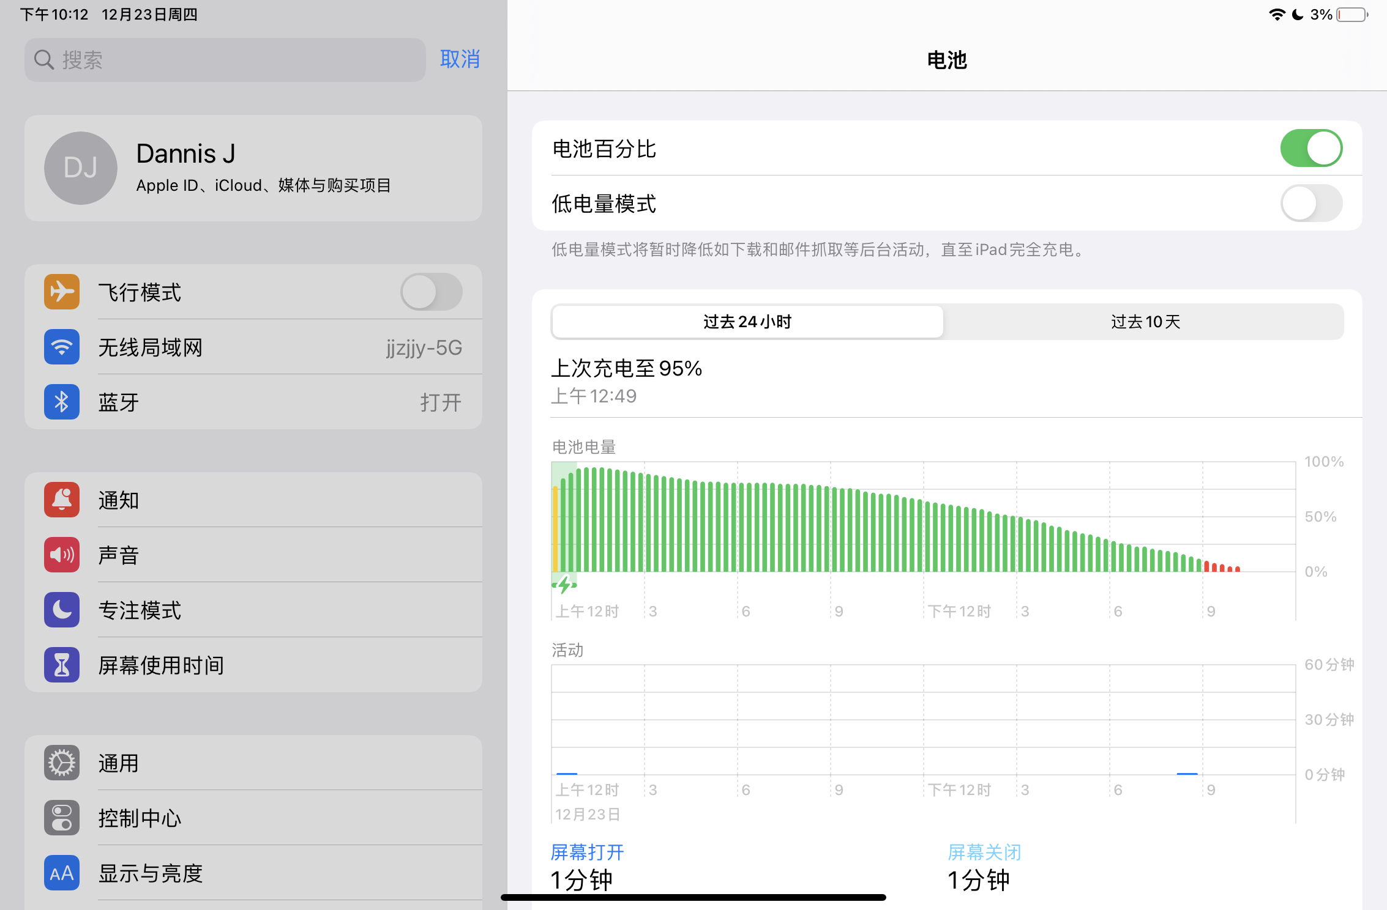Switch to the 过去10天 tab
Image resolution: width=1387 pixels, height=910 pixels.
click(x=1145, y=322)
